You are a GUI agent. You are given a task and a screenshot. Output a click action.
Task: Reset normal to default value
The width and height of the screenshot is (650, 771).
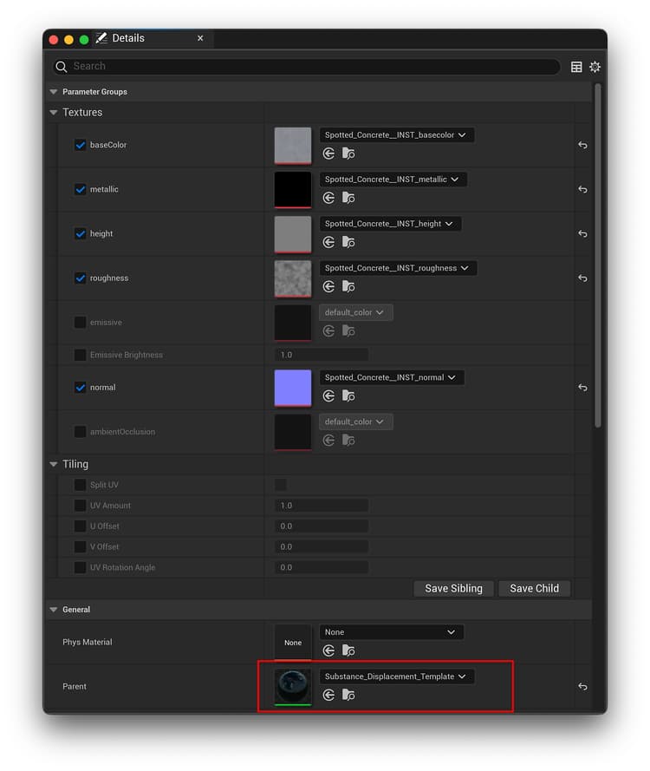click(582, 388)
